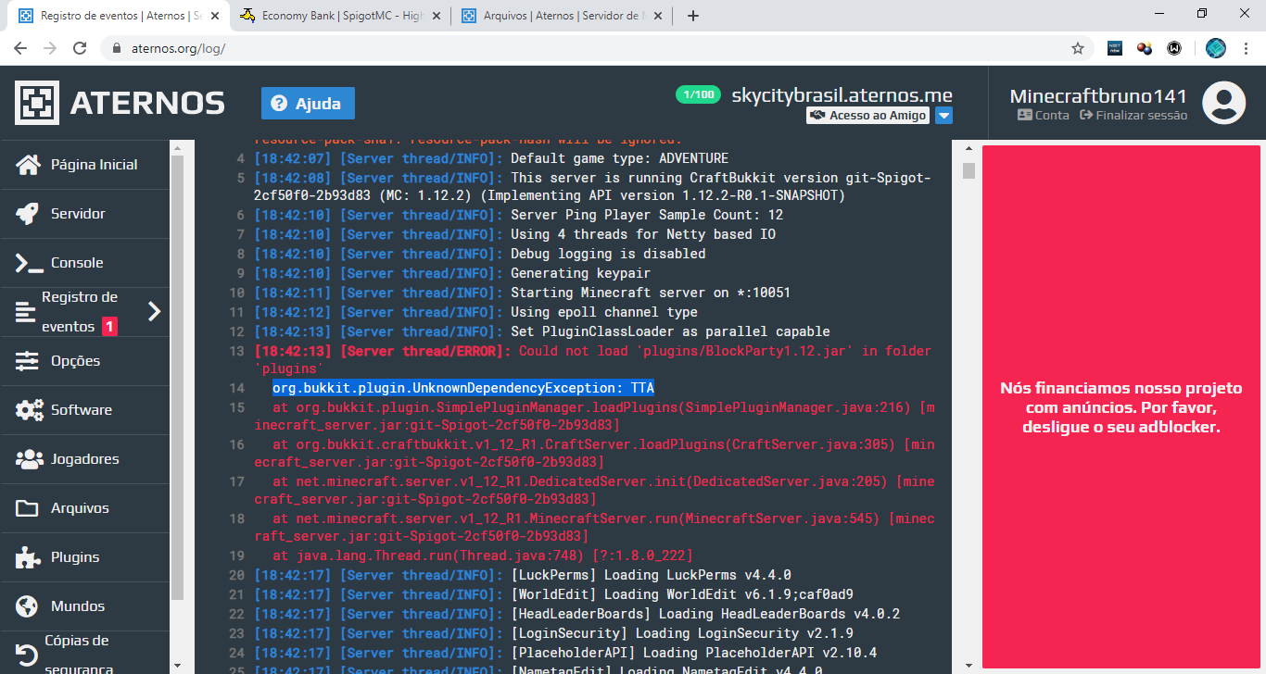Image resolution: width=1266 pixels, height=674 pixels.
Task: Click the Chrome profile avatar icon
Action: (1215, 48)
